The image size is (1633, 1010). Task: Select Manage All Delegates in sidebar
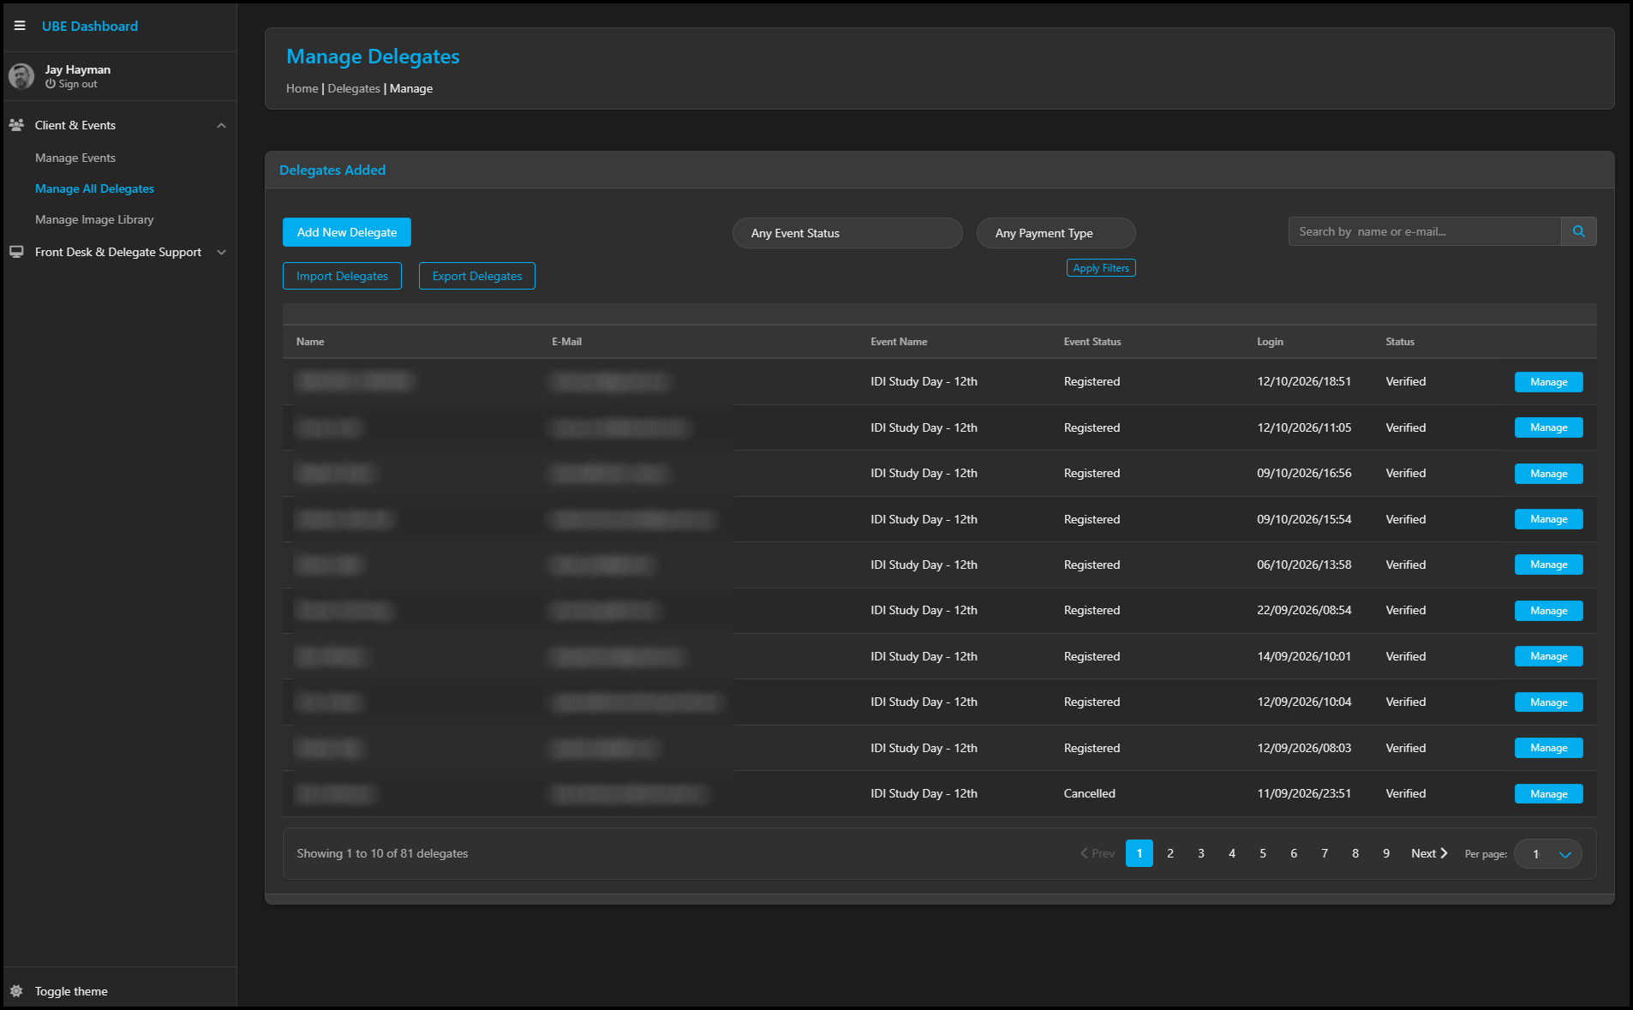click(94, 188)
